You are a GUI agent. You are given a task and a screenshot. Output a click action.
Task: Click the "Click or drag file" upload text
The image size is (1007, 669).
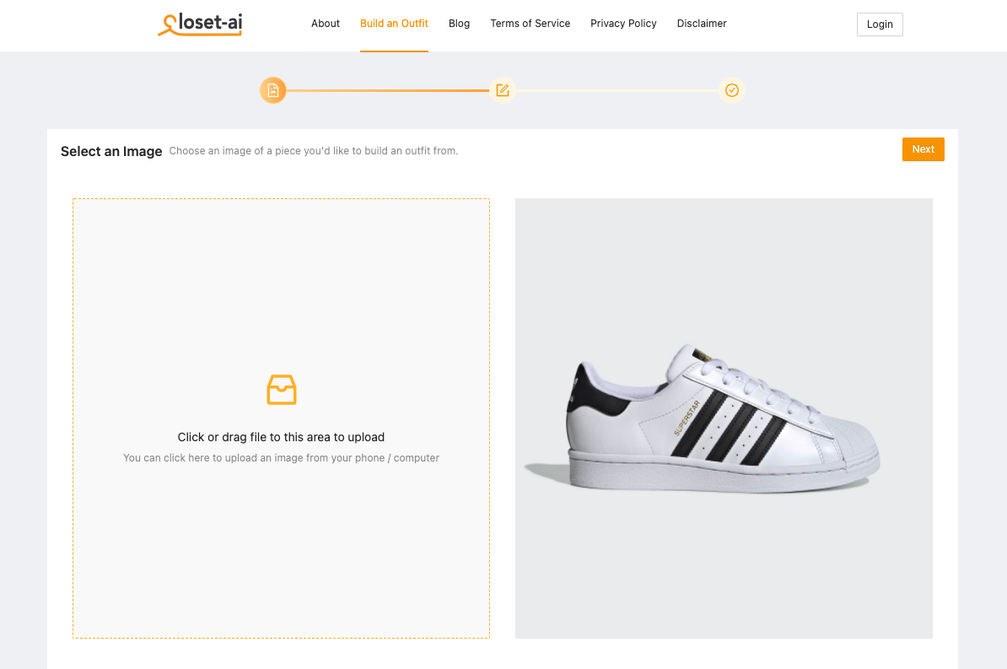(281, 437)
